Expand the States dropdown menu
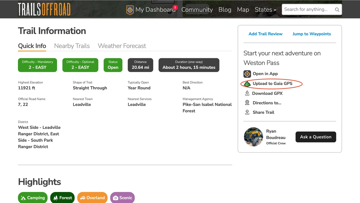 [265, 10]
